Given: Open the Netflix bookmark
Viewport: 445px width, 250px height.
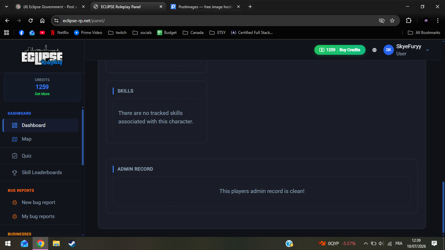Looking at the screenshot, I should 59,33.
